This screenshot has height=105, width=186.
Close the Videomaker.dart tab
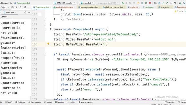(x=50, y=7)
